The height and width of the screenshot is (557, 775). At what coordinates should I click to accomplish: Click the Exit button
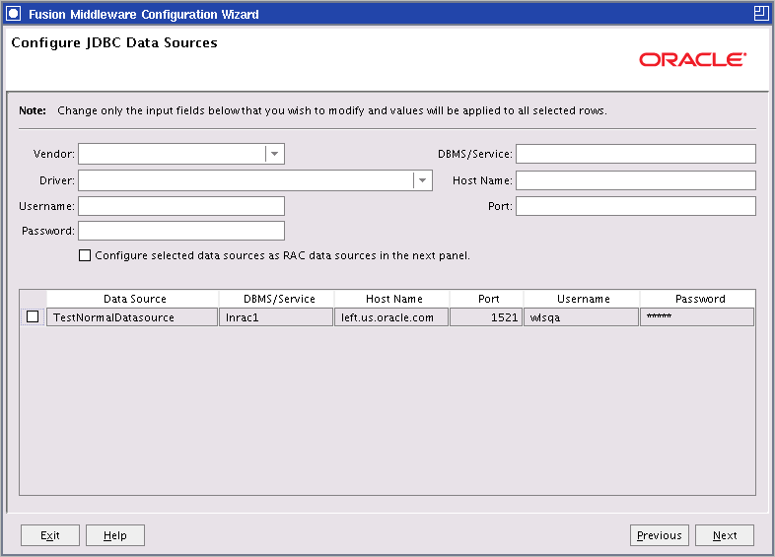click(50, 535)
